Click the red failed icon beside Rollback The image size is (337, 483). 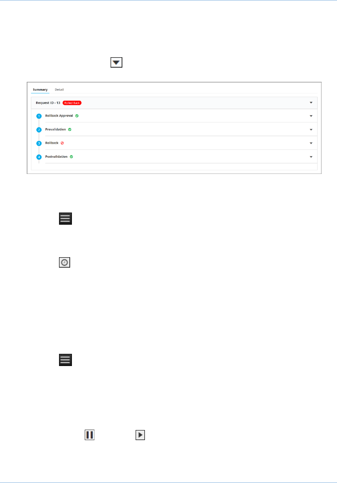pos(62,143)
